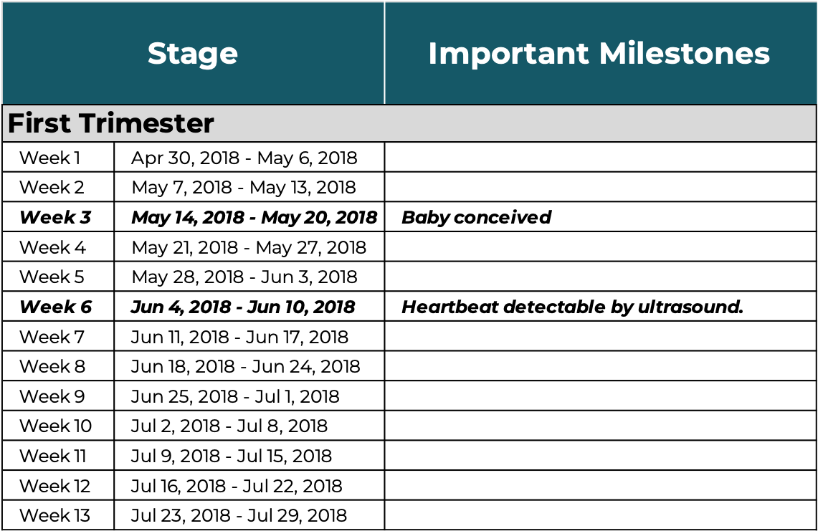Click the empty milestone cell for Week 12
Screen dimensions: 818x531
click(x=599, y=486)
